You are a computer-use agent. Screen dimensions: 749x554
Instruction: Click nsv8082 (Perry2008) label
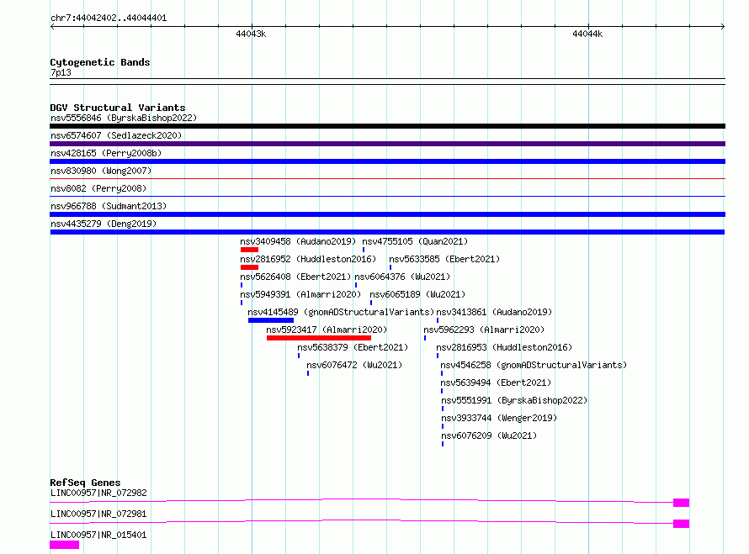[98, 188]
